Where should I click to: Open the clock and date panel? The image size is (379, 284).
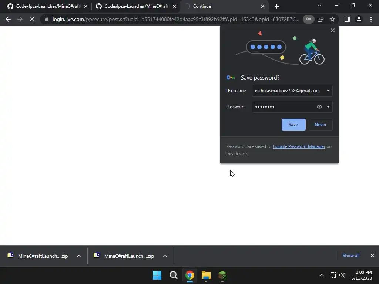tap(362, 275)
